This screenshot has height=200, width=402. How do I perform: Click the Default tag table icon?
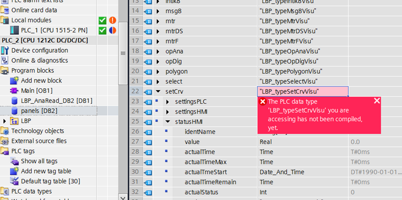click(x=15, y=181)
